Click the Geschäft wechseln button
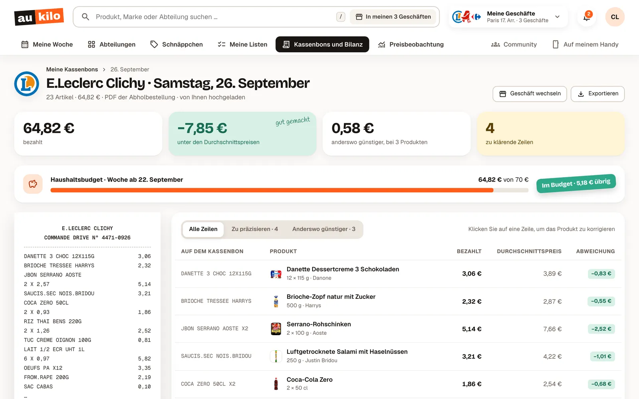Image resolution: width=639 pixels, height=399 pixels. 530,94
